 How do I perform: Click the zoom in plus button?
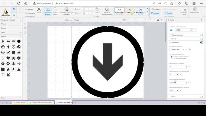coord(145,20)
